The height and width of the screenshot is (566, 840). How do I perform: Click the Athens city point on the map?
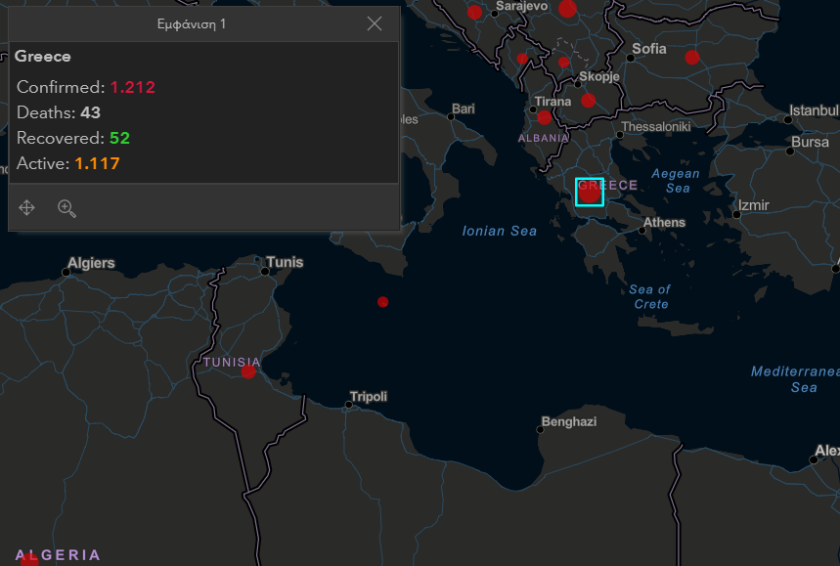click(642, 231)
